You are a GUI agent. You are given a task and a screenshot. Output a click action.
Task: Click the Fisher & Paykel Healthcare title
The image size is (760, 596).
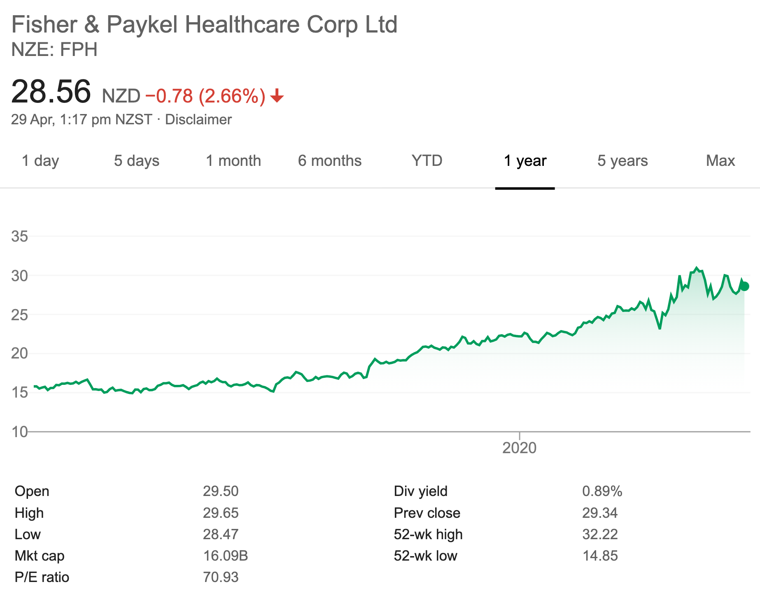[x=204, y=24]
